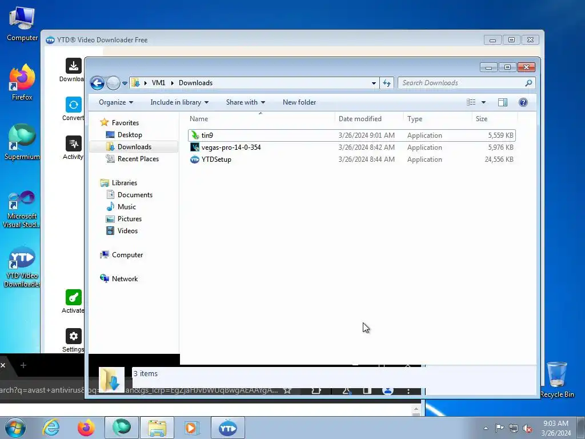Open YTD Video Downloader desktop shortcut
The height and width of the screenshot is (439, 585).
click(x=22, y=268)
